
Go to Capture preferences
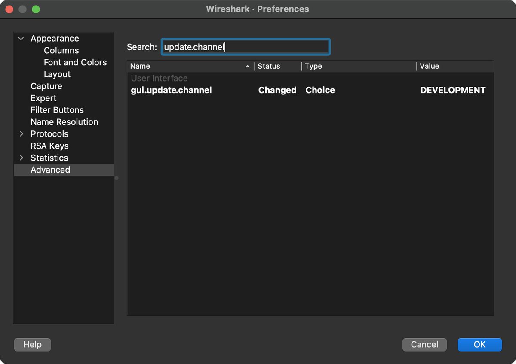(46, 86)
